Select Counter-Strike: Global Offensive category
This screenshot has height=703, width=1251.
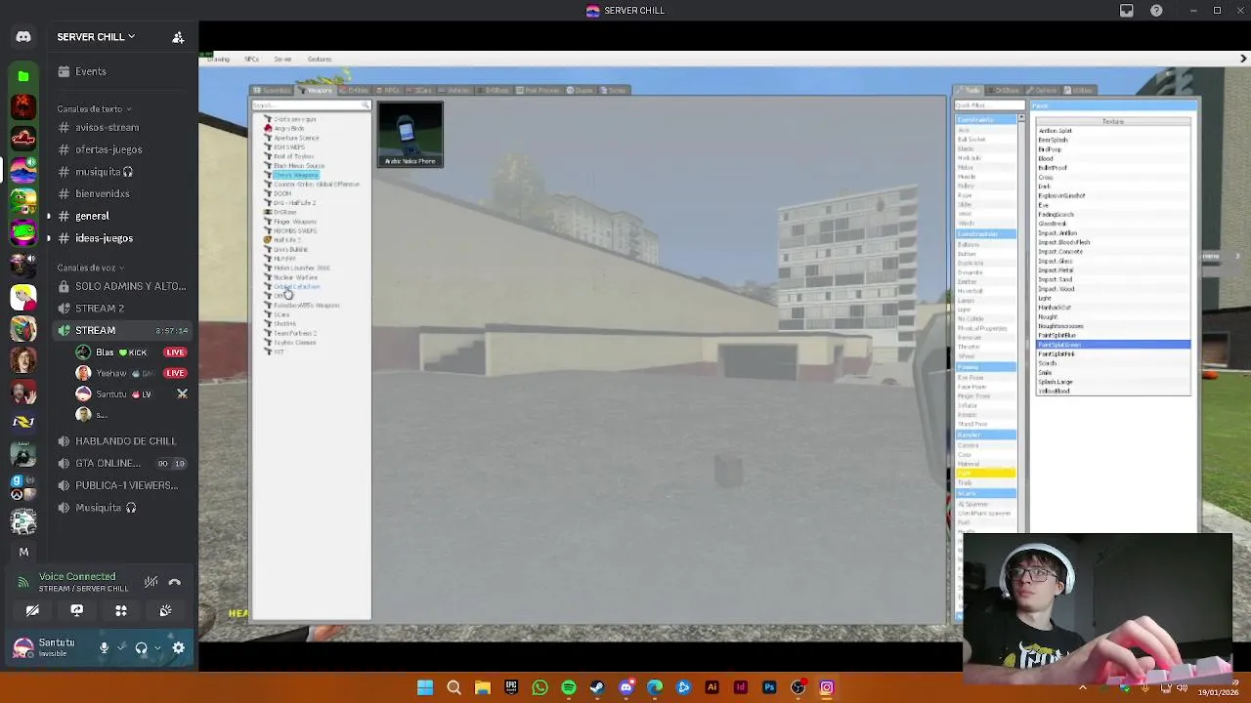pyautogui.click(x=316, y=185)
